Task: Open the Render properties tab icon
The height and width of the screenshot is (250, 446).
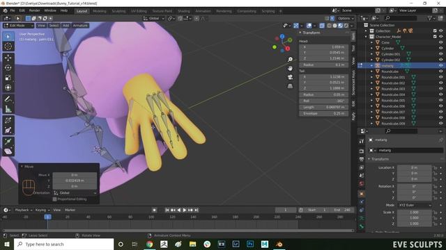Action: 361,151
